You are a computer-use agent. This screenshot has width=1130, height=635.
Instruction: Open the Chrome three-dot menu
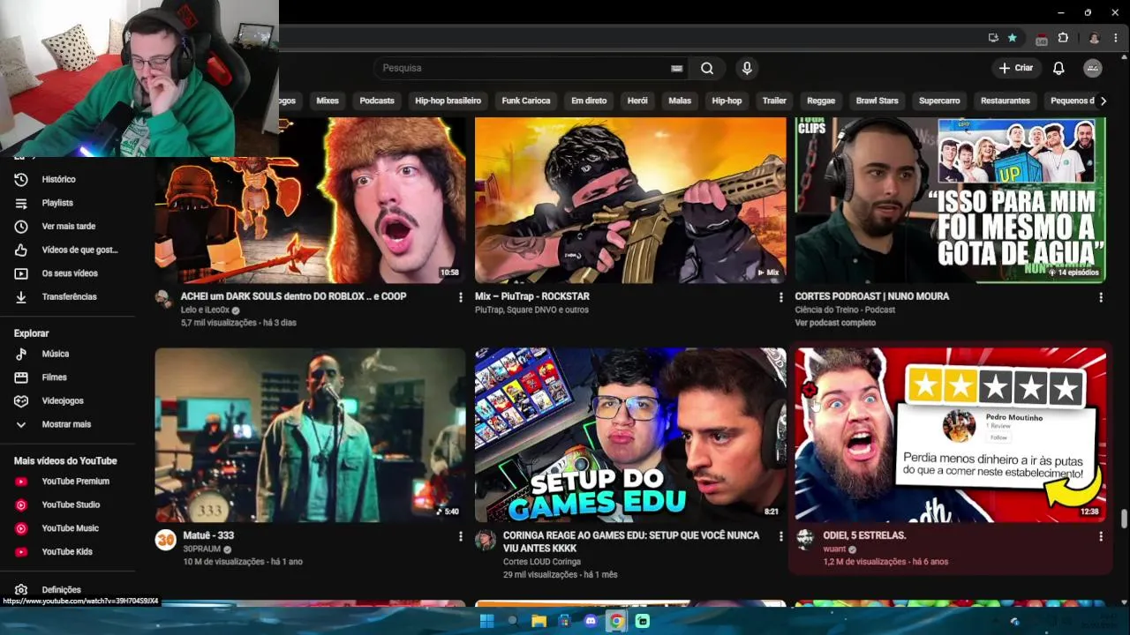[x=1117, y=38]
